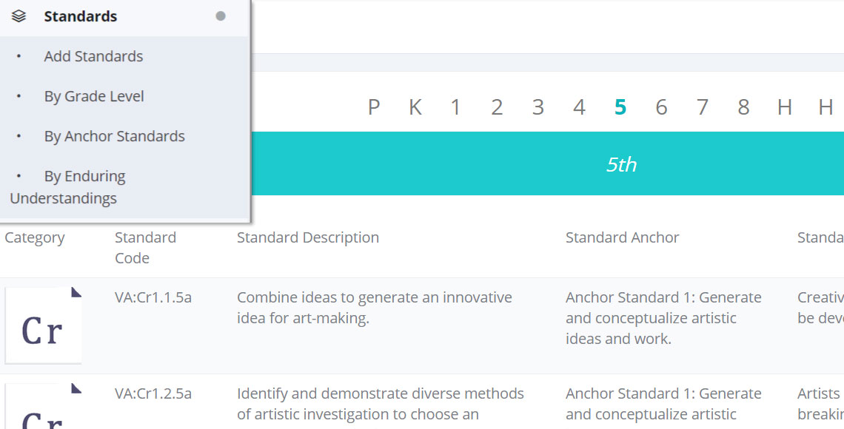Viewport: 844px width, 429px height.
Task: Choose grade 3 tab
Action: pyautogui.click(x=538, y=108)
